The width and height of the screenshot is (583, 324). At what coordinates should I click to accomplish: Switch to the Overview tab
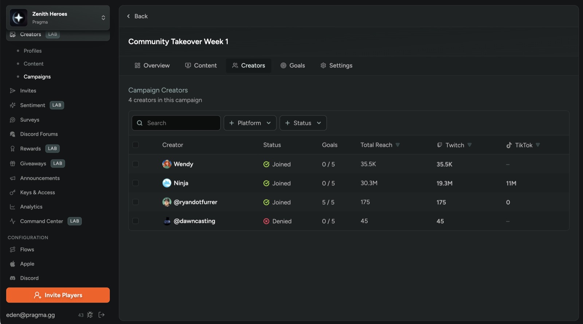pos(152,65)
